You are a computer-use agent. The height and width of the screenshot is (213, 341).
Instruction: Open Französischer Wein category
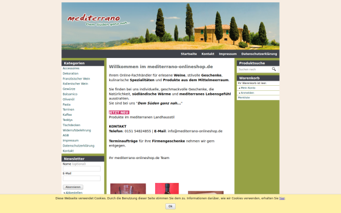click(x=76, y=79)
